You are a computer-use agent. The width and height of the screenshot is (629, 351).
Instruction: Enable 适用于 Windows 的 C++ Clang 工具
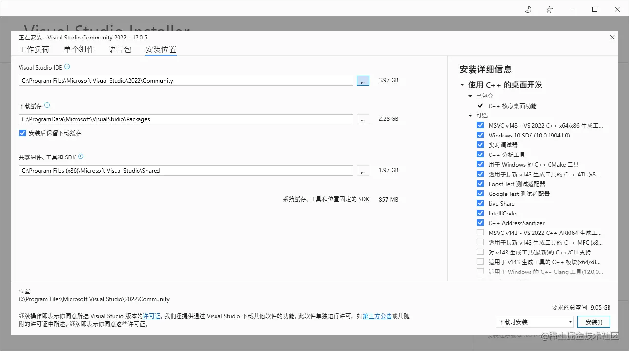480,272
